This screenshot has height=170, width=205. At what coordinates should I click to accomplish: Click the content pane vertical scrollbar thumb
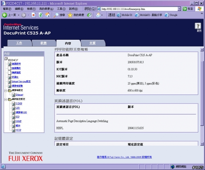[x=202, y=93]
